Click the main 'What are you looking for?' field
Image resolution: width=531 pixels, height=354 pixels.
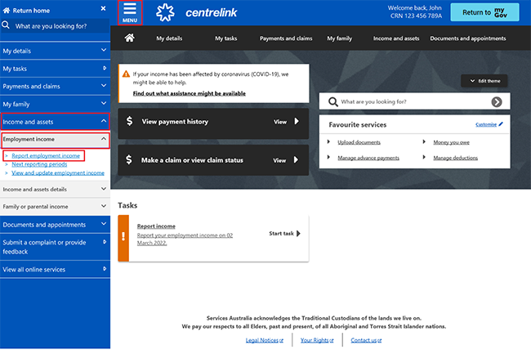click(413, 102)
